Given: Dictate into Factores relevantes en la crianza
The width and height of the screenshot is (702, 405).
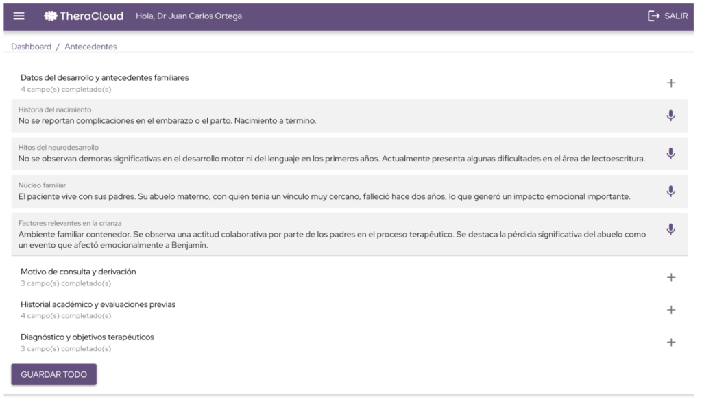Looking at the screenshot, I should pyautogui.click(x=670, y=229).
